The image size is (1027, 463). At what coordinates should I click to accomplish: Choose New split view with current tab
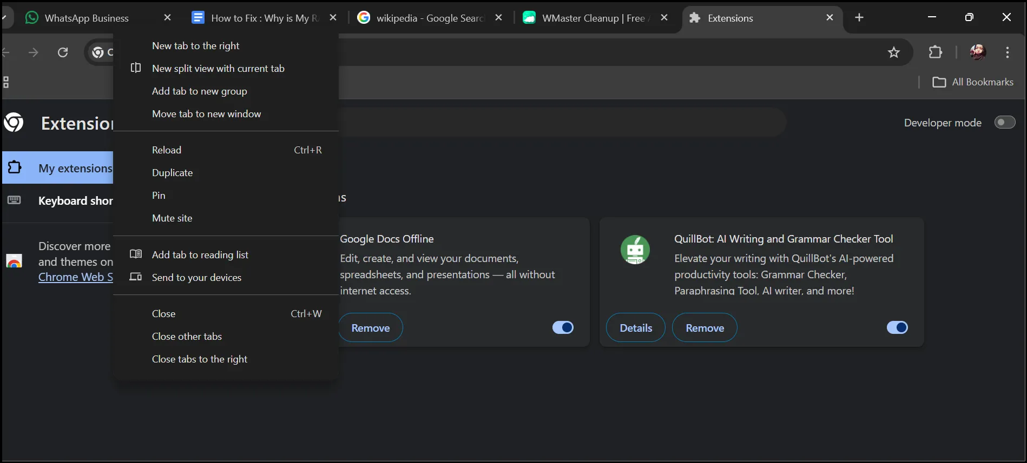click(226, 69)
